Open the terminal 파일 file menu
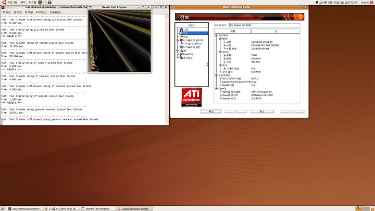The image size is (375, 211). tap(6, 12)
